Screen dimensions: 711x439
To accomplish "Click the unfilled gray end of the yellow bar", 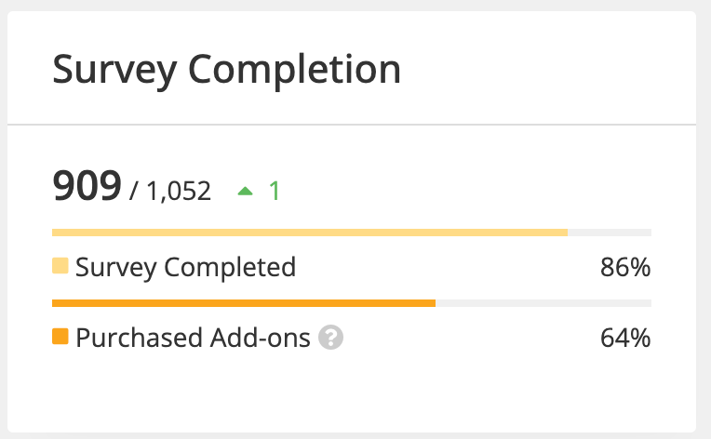I will pyautogui.click(x=610, y=233).
